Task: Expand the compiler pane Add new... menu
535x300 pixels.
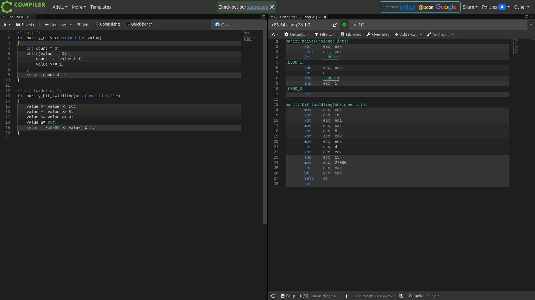Action: pyautogui.click(x=408, y=34)
